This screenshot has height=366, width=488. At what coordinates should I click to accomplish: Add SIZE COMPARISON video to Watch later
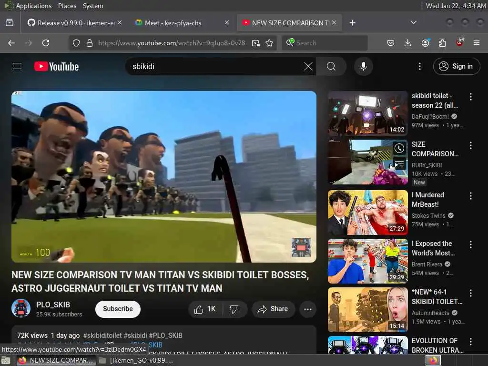[x=399, y=149]
